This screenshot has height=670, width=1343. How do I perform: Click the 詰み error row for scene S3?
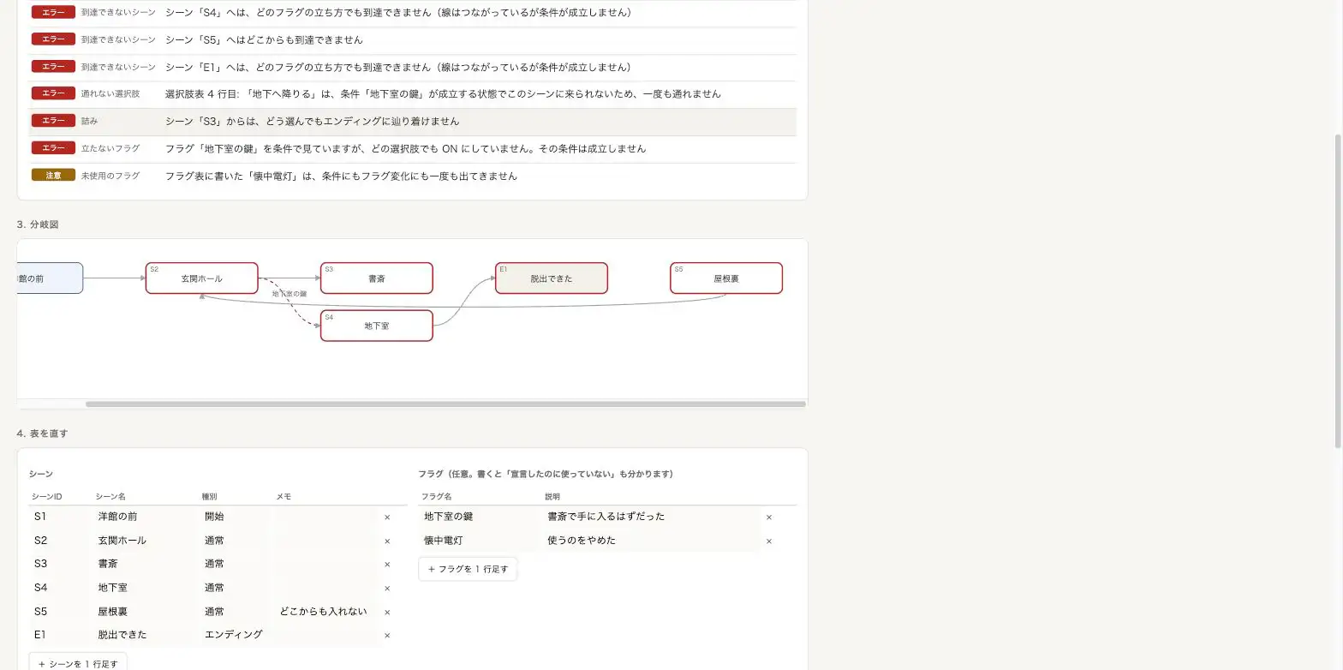[413, 122]
